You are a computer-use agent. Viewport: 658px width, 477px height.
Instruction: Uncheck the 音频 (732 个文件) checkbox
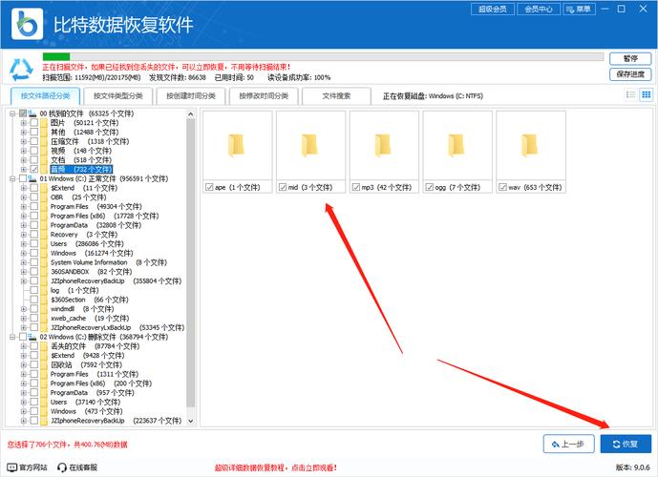tap(34, 170)
